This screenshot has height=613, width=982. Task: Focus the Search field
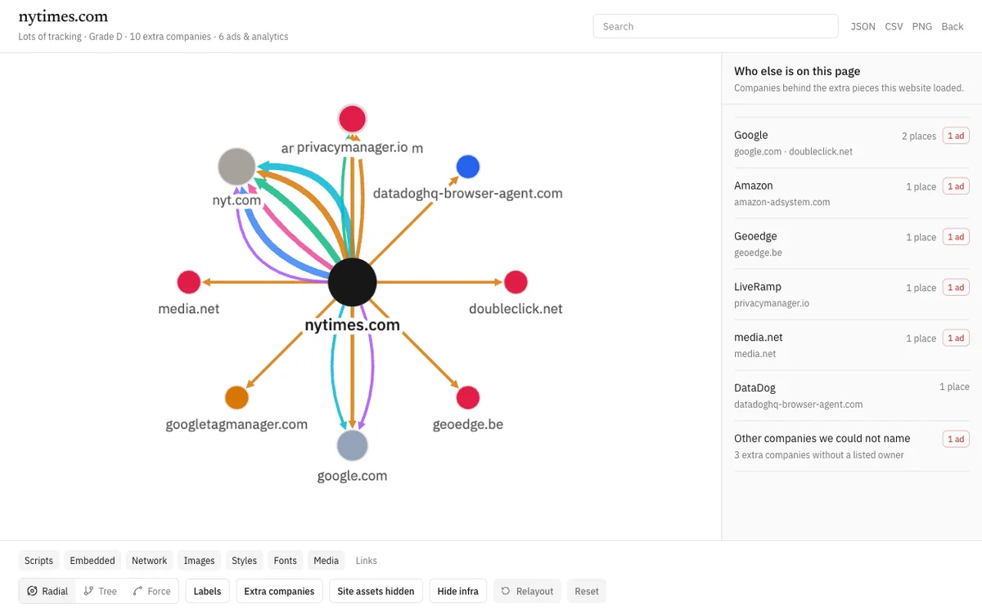tap(715, 26)
